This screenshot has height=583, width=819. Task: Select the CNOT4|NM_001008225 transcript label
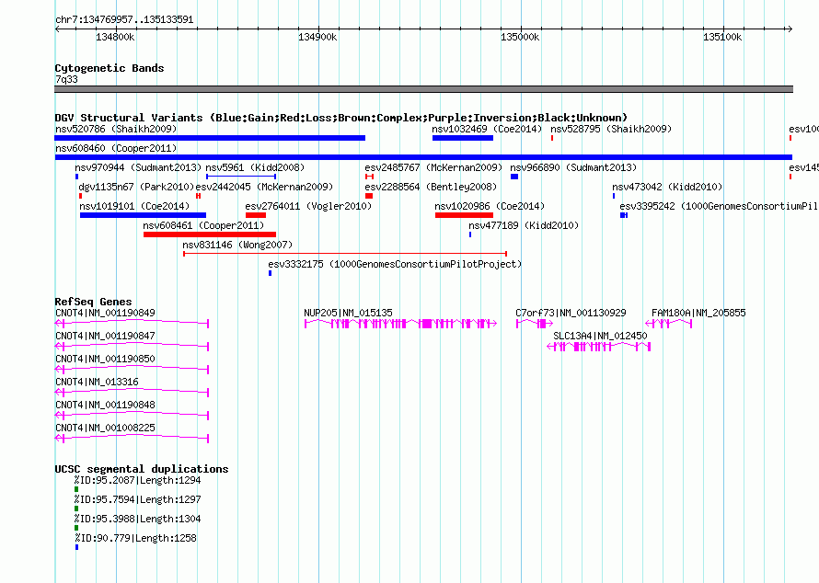(105, 428)
